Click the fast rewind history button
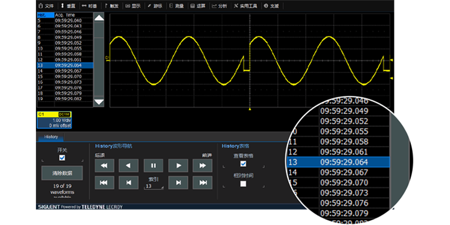This screenshot has height=225, width=450. [104, 166]
